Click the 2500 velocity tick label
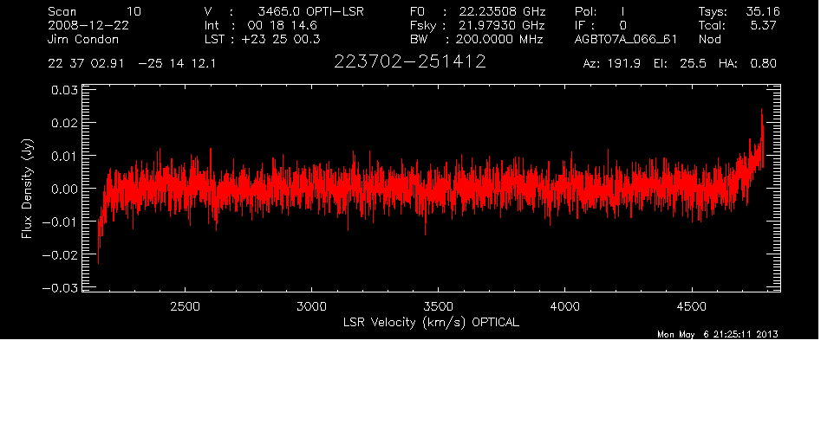This screenshot has width=834, height=424. 185,306
